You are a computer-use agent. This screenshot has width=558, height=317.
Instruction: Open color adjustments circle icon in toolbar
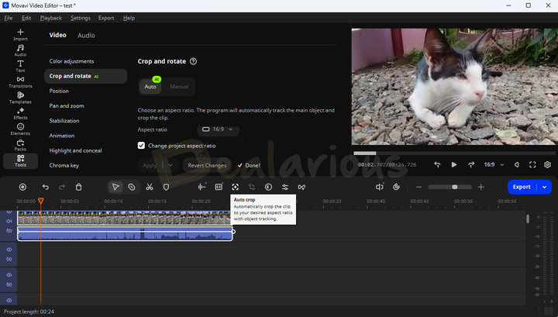pyautogui.click(x=268, y=187)
